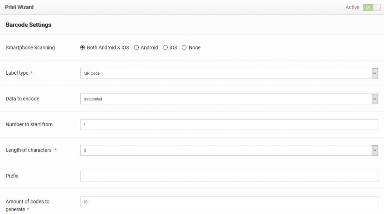
Task: Click the Number to start from label
Action: tap(29, 124)
